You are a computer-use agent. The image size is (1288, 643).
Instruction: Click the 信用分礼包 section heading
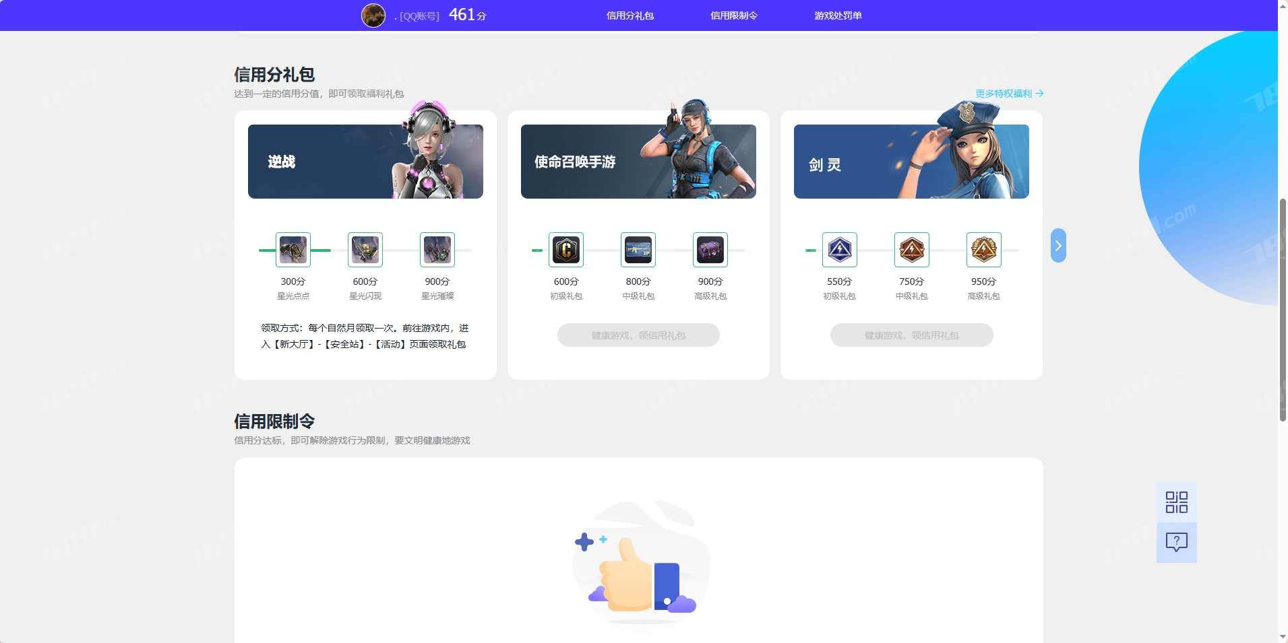(x=274, y=74)
